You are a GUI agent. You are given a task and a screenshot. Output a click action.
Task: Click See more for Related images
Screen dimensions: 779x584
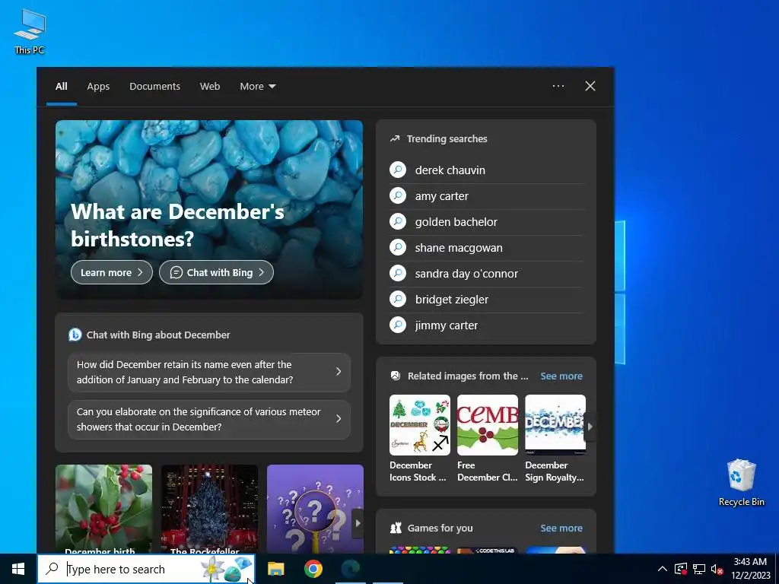[561, 376]
